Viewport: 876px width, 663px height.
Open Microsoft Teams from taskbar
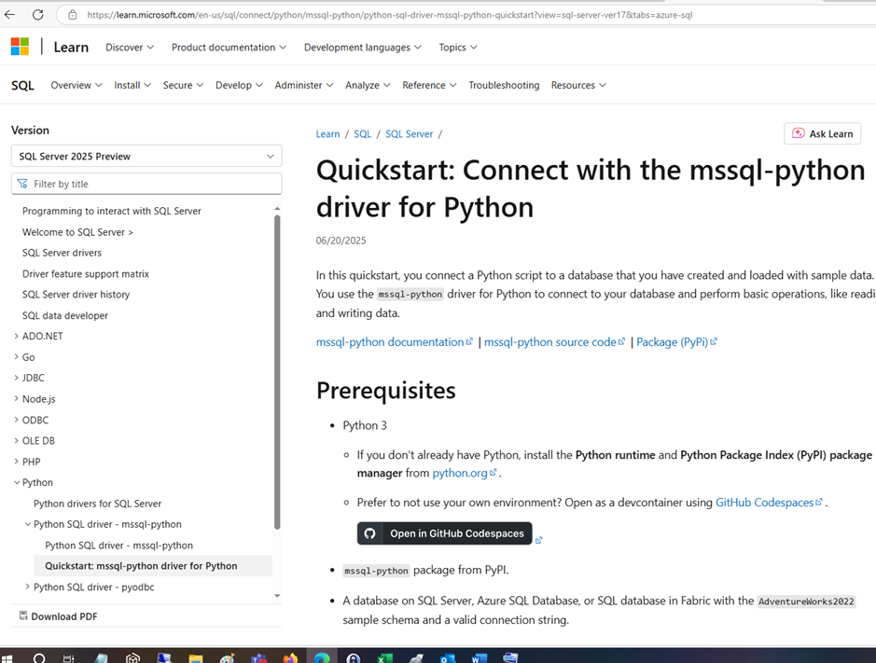(259, 658)
